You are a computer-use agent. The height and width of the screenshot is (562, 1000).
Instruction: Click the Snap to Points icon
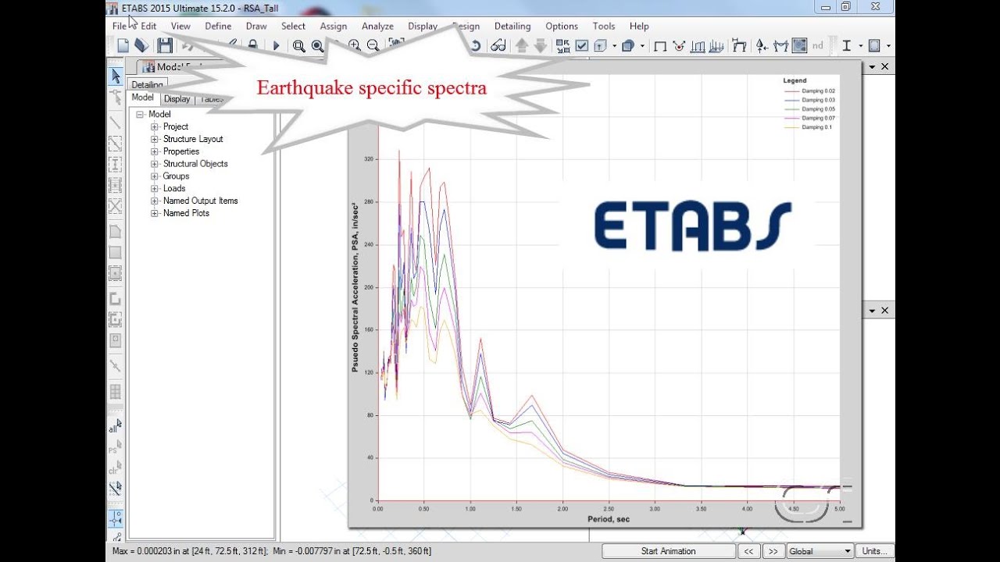[115, 518]
